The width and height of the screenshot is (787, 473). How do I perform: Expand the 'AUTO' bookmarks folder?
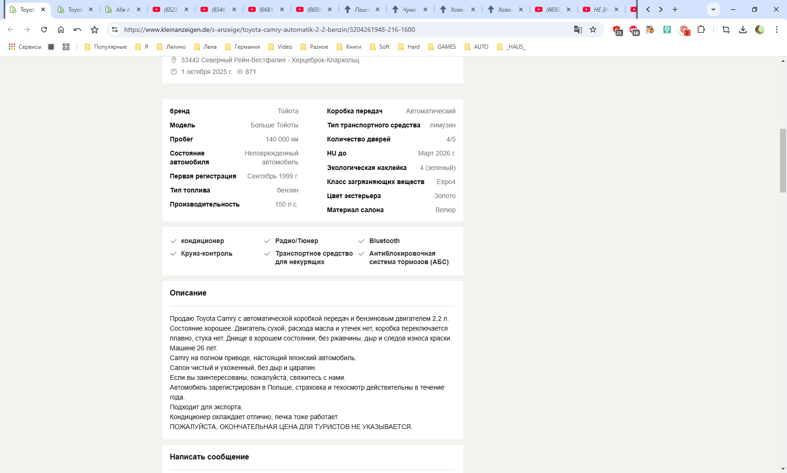(x=476, y=47)
